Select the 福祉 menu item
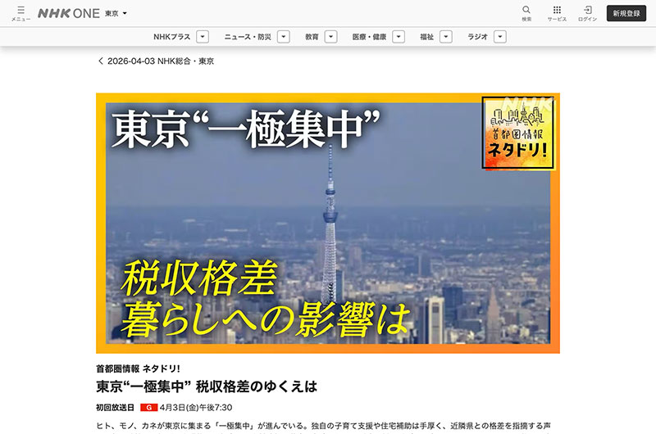The image size is (656, 434). [x=426, y=37]
